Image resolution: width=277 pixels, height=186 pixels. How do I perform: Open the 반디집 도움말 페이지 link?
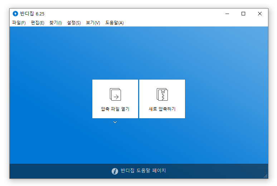[143, 171]
